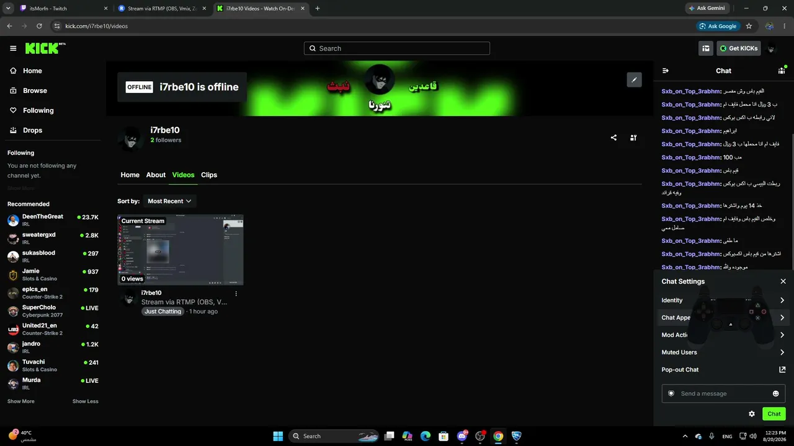Open the chat viewers list icon
The image size is (794, 446).
(782, 71)
